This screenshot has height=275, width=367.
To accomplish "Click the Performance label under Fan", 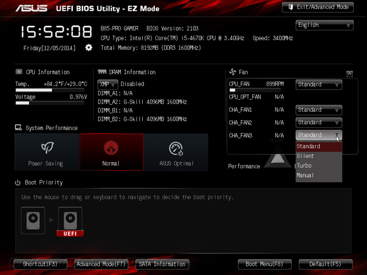I will [244, 166].
